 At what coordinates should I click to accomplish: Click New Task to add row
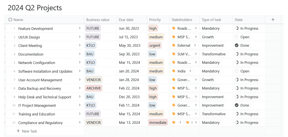click(x=27, y=131)
